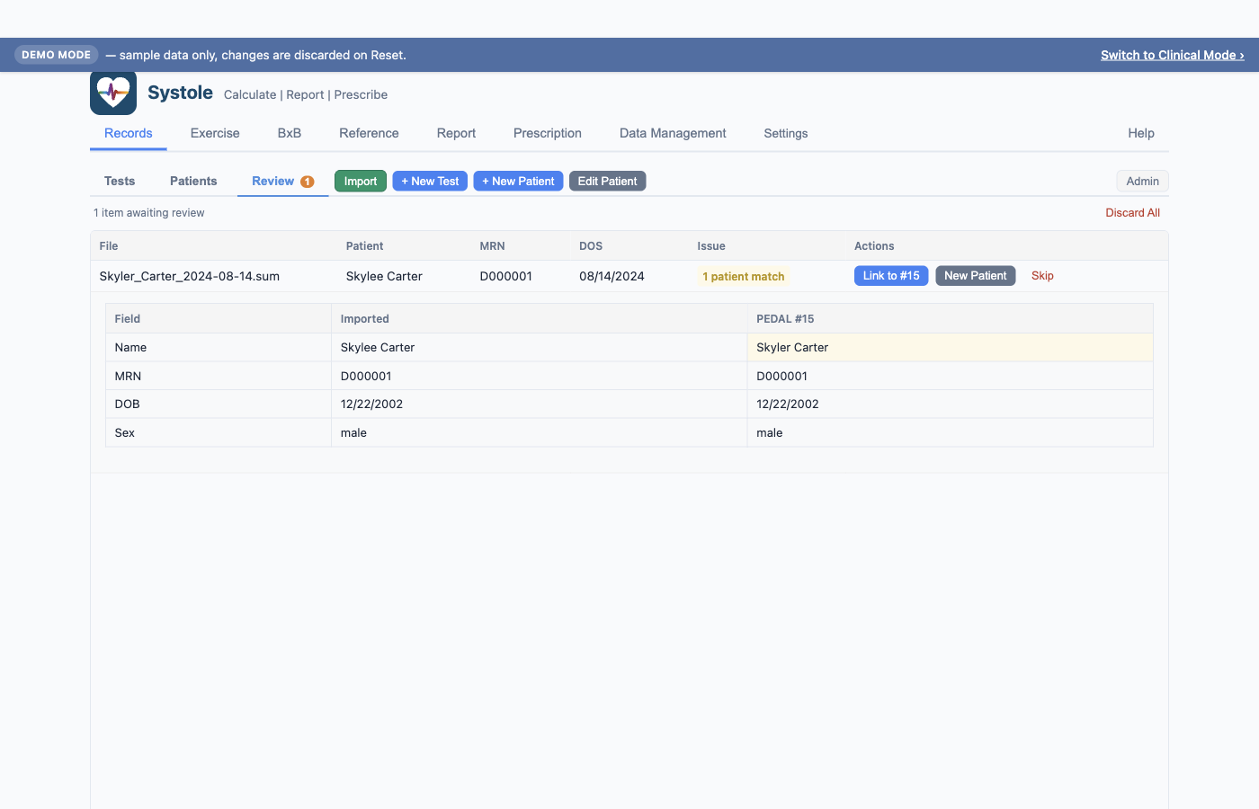
Task: Click the DEMO MODE badge
Action: (x=57, y=55)
